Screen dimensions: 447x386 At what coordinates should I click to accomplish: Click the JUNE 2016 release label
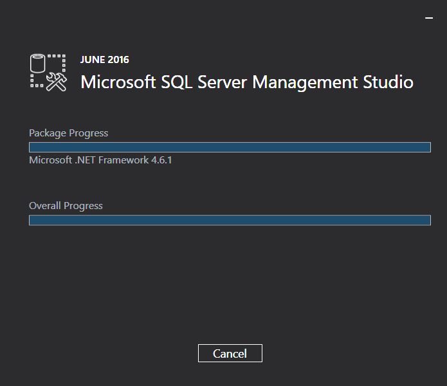click(104, 60)
